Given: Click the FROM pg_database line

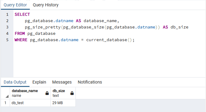Looking at the screenshot, I should pos(35,34).
